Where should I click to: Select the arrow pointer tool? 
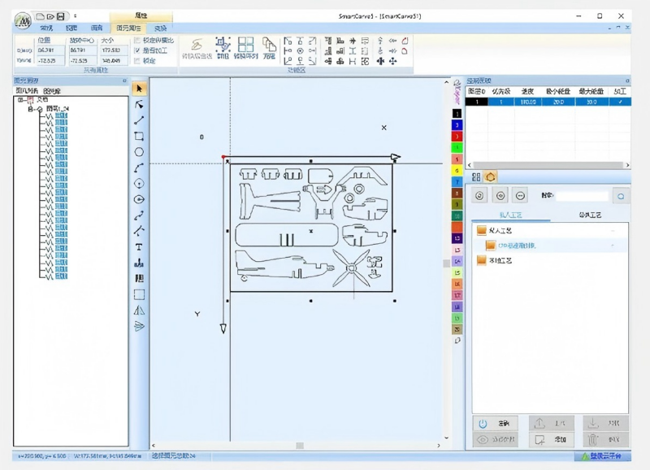139,89
